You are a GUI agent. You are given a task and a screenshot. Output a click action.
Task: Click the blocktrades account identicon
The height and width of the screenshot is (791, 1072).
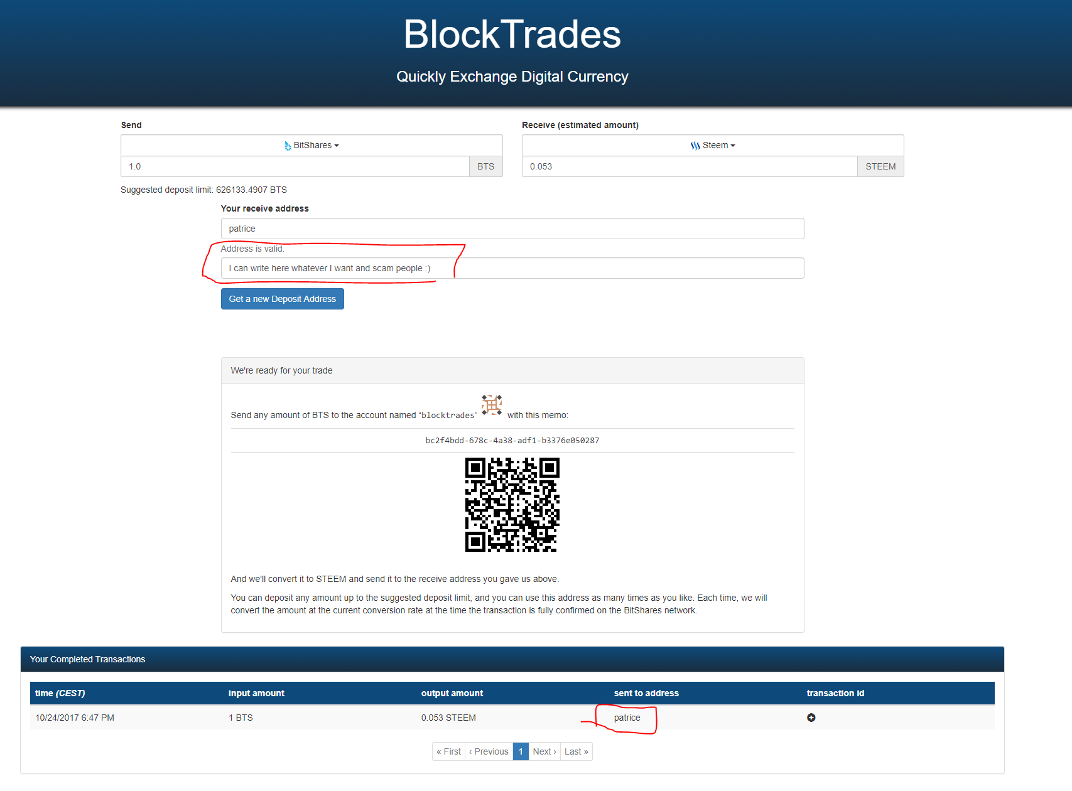pos(492,405)
